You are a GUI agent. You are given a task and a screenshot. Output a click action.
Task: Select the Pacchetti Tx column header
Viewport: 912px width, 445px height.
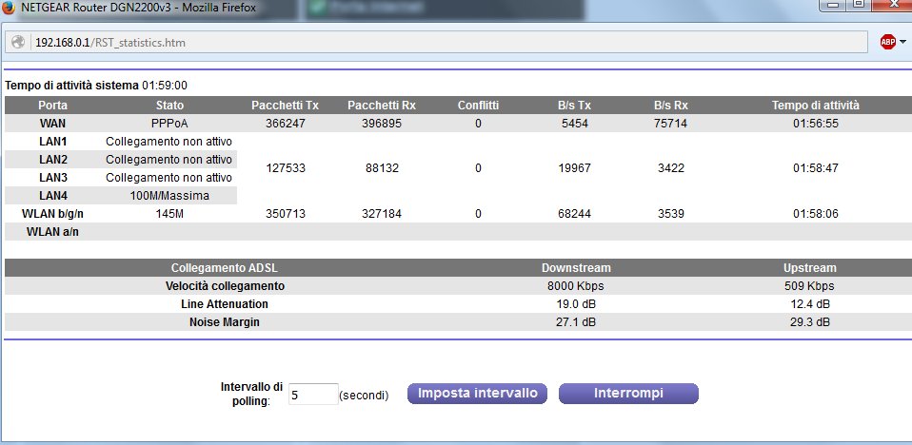point(285,106)
